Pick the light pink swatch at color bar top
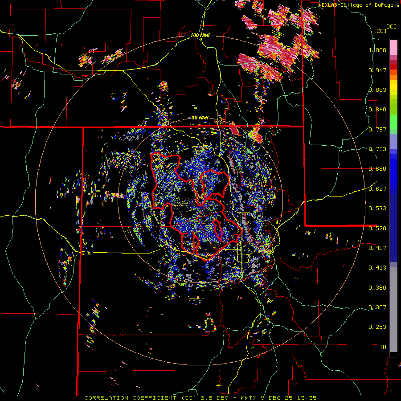The width and height of the screenshot is (401, 401). [x=393, y=48]
